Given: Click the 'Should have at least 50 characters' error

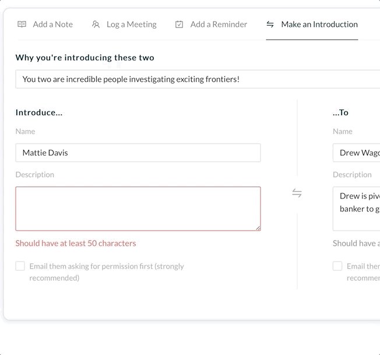Looking at the screenshot, I should tap(76, 243).
